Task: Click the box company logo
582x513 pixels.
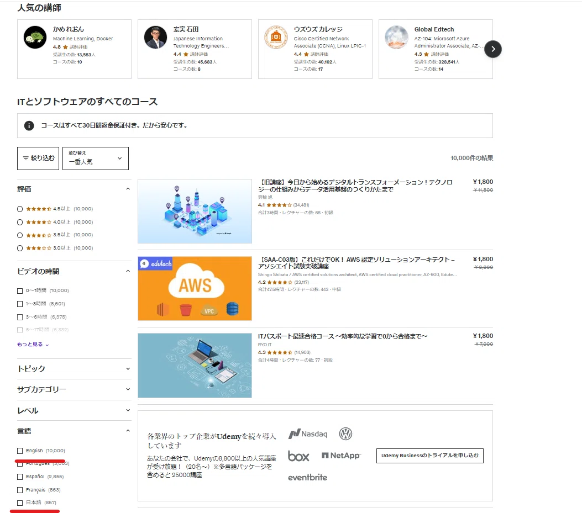Action: click(x=298, y=456)
